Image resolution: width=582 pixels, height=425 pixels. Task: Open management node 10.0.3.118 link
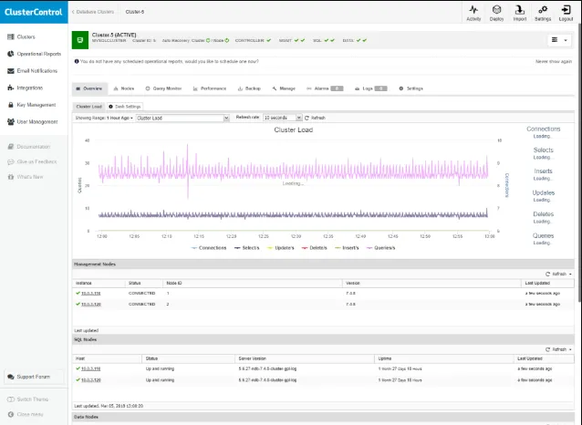(91, 294)
